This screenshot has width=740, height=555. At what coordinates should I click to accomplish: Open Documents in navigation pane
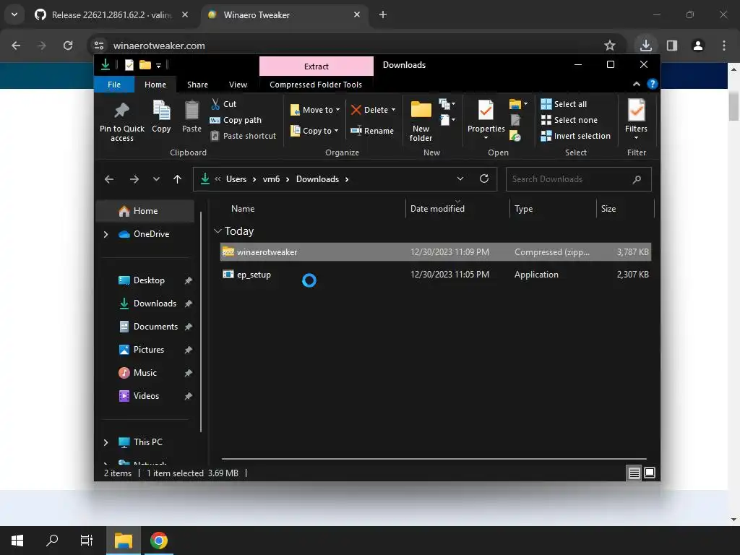click(x=155, y=327)
